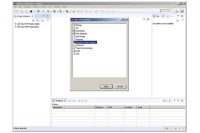This screenshot has width=200, height=133.
Task: Maximize the Outline view panel
Action: (182, 16)
